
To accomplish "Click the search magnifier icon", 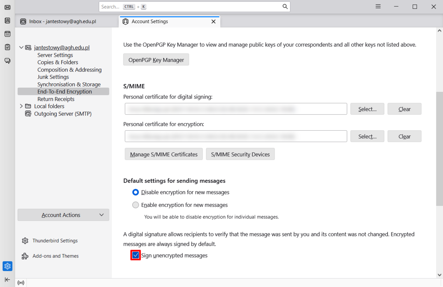I will (x=285, y=7).
